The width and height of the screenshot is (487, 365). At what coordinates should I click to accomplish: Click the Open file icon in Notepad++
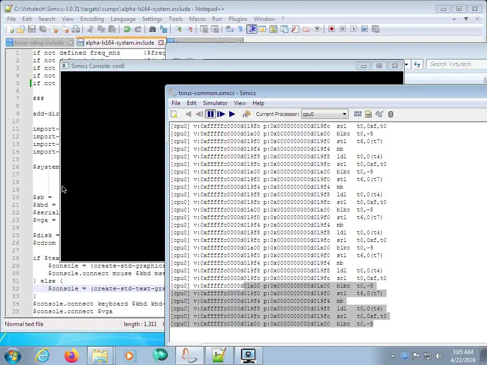[21, 29]
